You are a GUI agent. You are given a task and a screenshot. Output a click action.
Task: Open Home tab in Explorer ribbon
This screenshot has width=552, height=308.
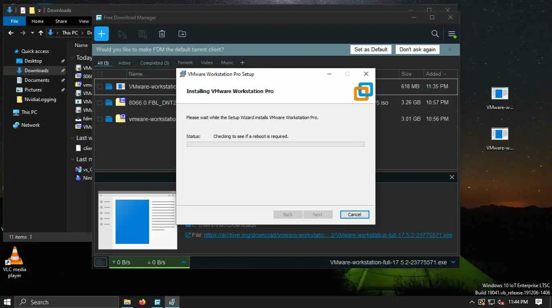tap(37, 21)
